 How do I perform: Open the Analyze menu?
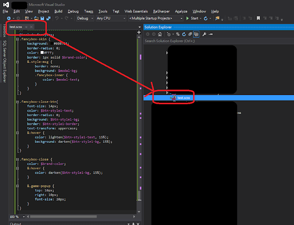[x=181, y=11]
